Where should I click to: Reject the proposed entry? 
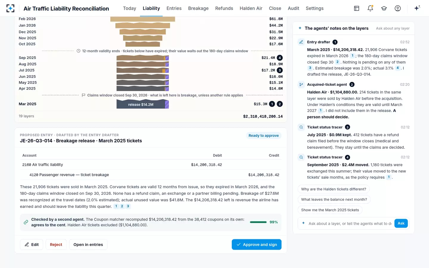pos(56,244)
